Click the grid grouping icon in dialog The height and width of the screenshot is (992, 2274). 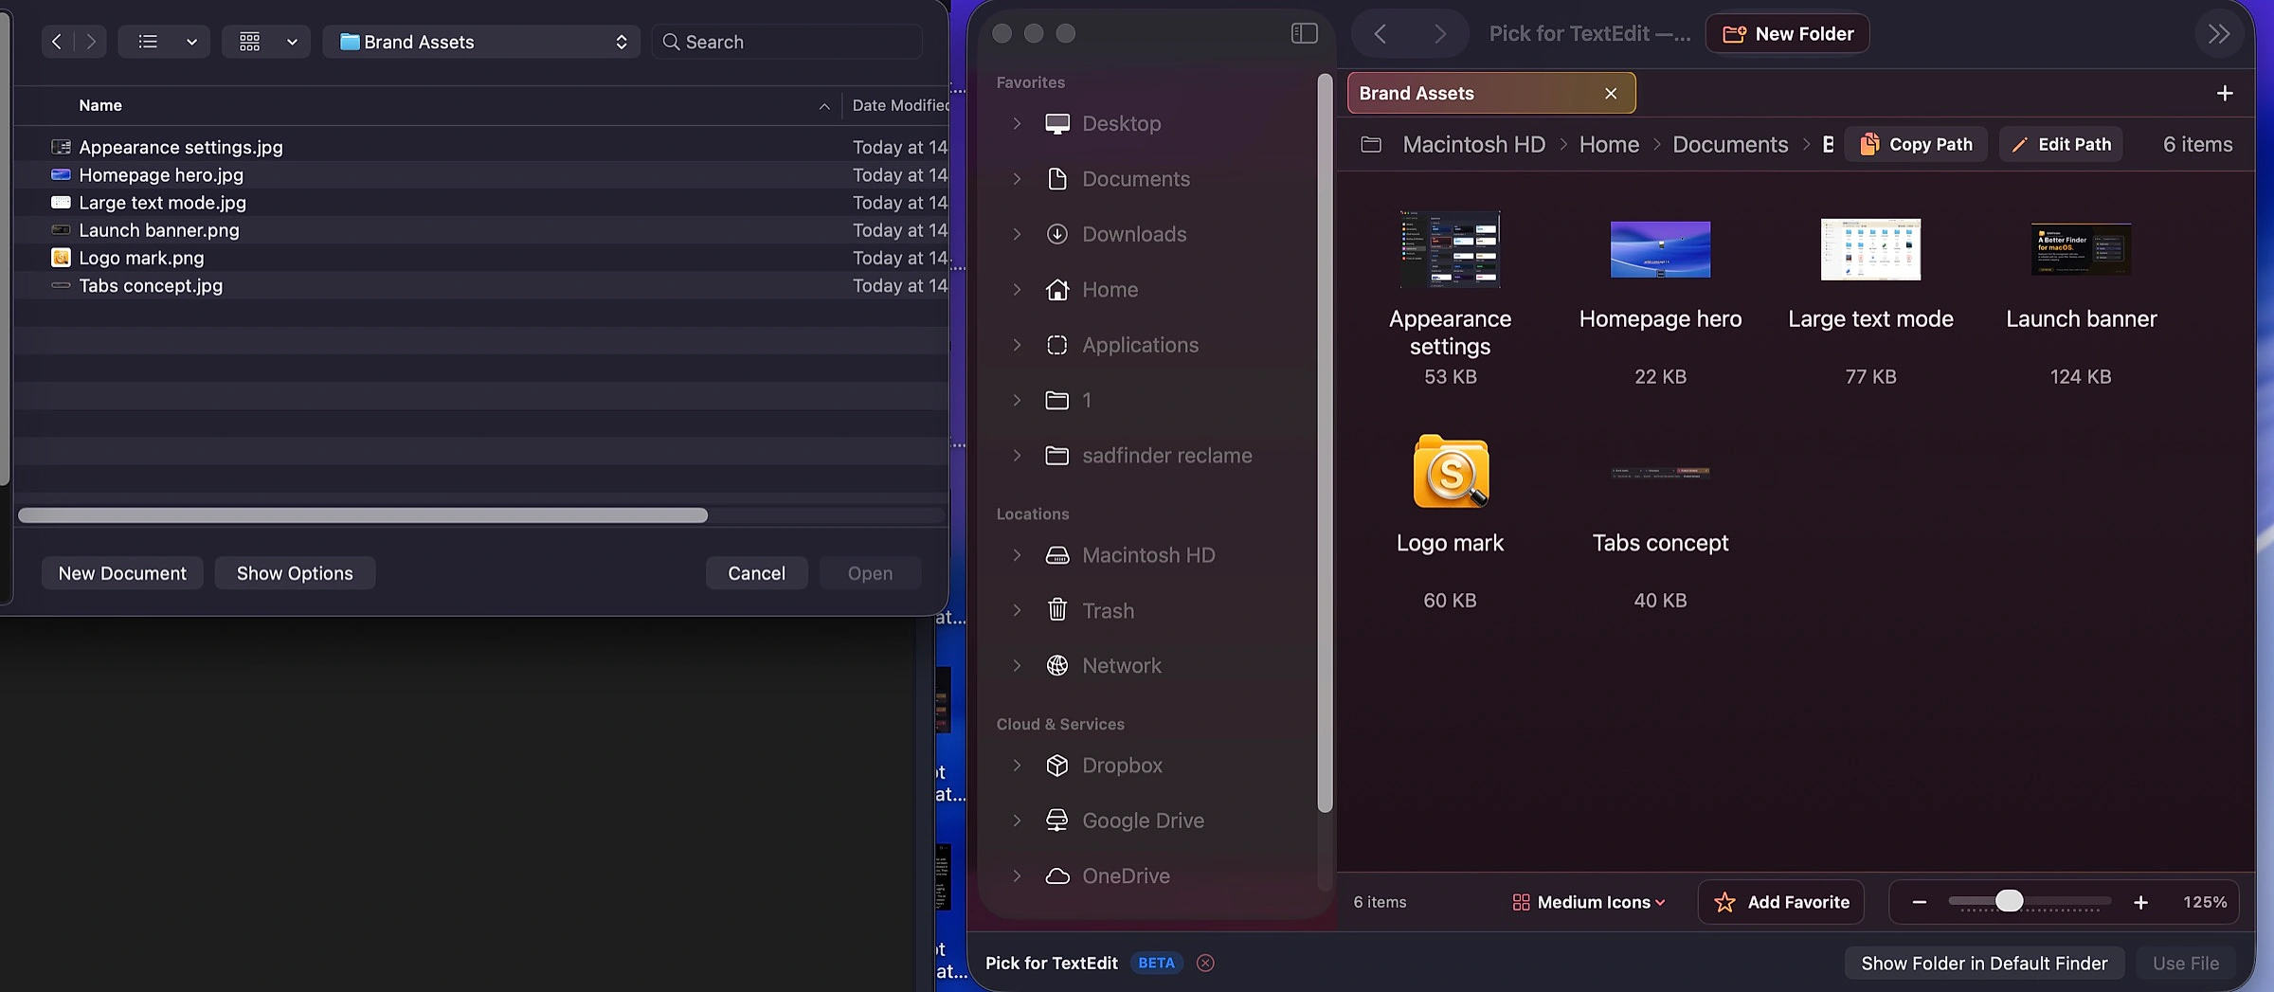[x=250, y=42]
